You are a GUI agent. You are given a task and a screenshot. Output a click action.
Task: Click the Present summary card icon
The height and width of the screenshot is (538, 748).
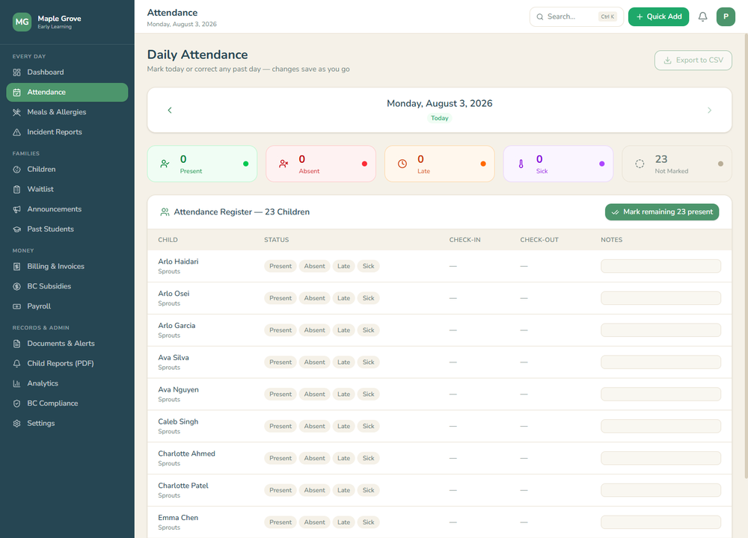pyautogui.click(x=165, y=164)
